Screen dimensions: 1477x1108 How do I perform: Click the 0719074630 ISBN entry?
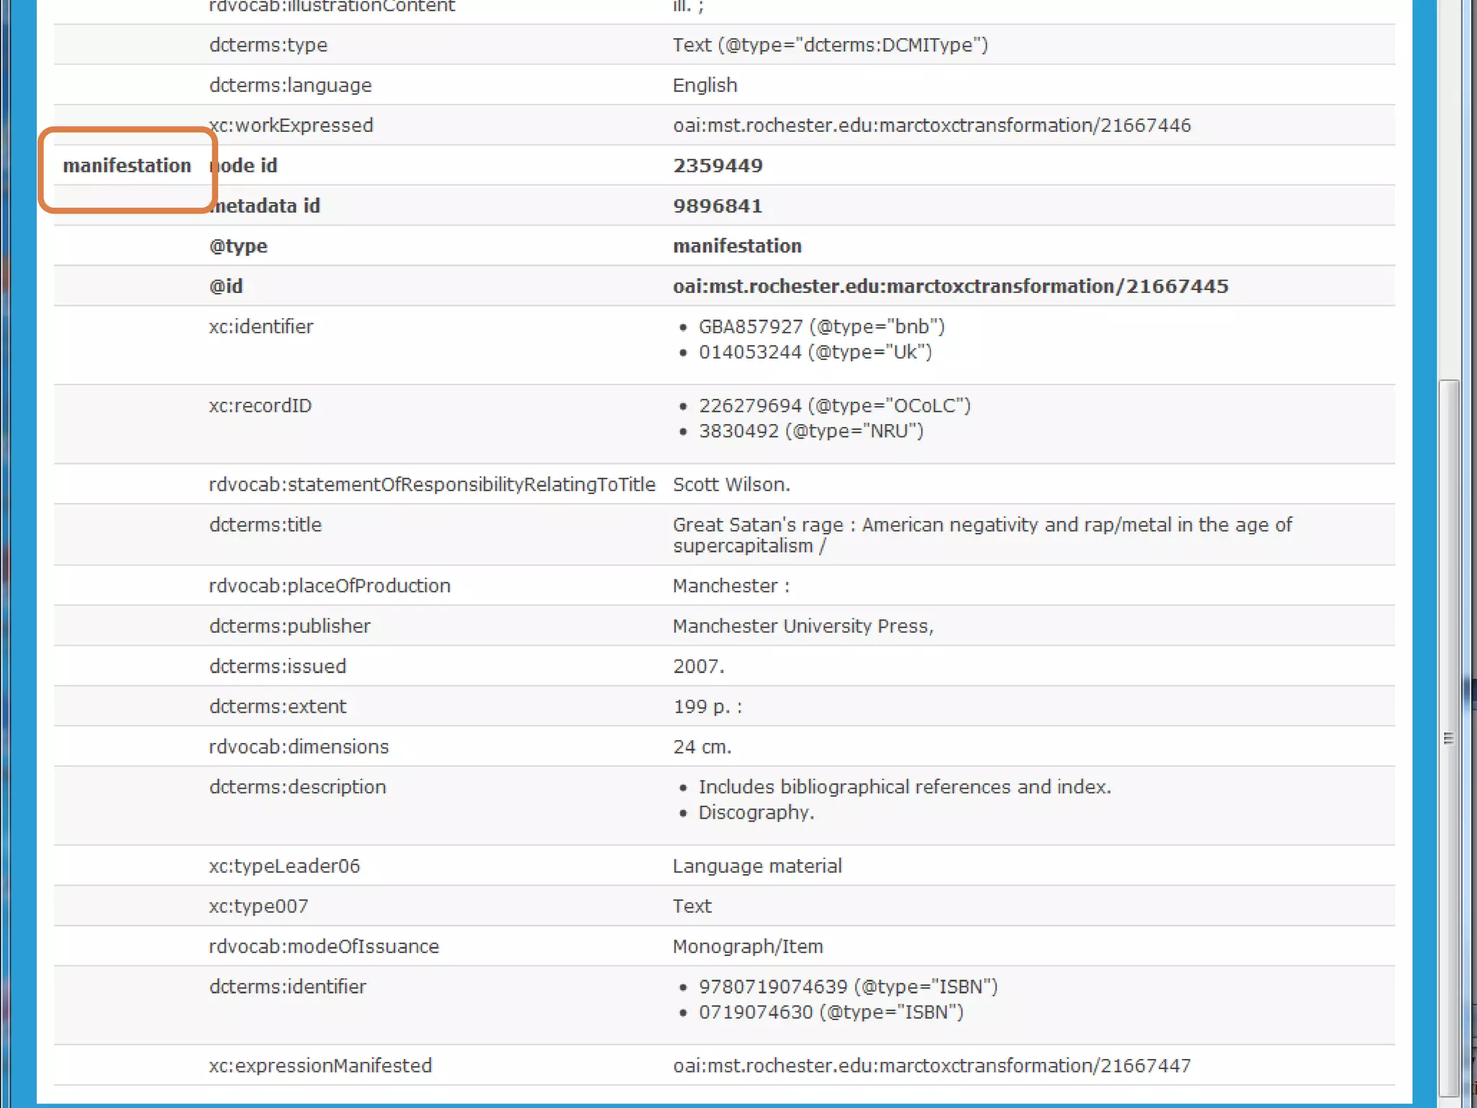point(830,1012)
